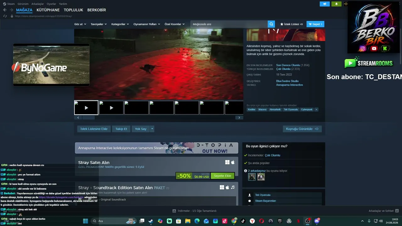Click İstek Listesine Ekle button
Viewport: 402px width, 226px height.
pyautogui.click(x=94, y=129)
